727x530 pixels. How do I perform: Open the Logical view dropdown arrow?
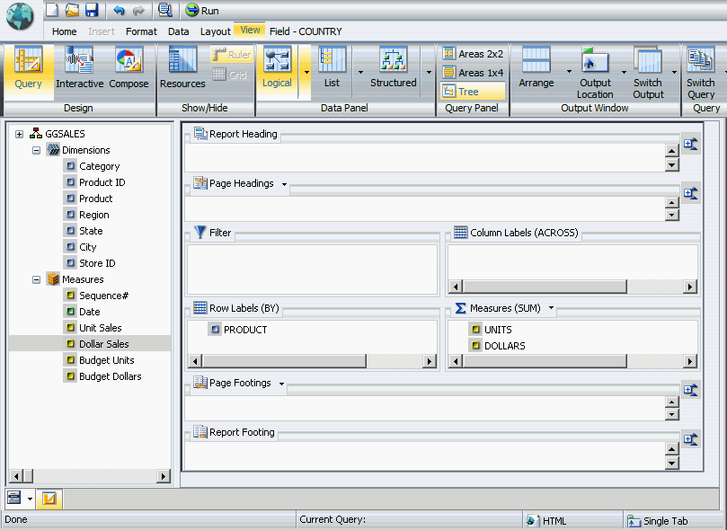306,72
